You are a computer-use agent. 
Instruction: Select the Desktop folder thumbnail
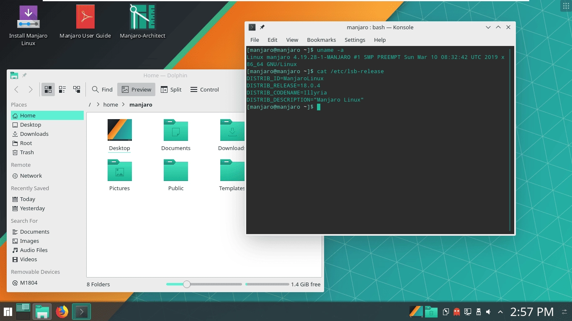coord(120,130)
